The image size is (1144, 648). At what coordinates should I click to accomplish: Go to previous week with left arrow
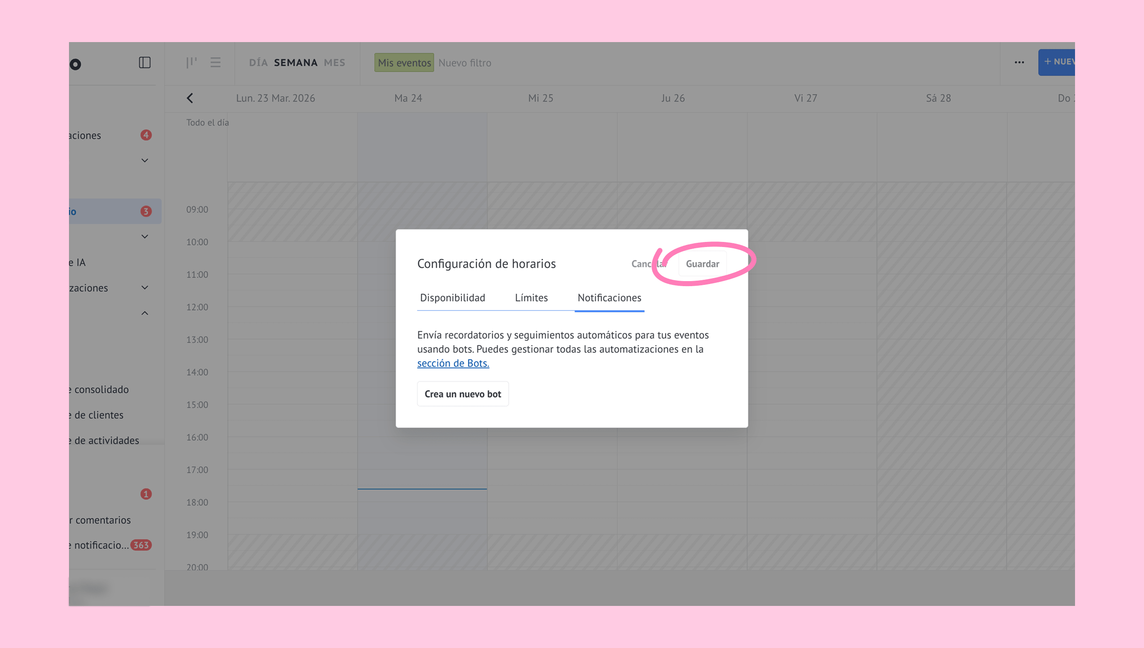click(x=190, y=98)
